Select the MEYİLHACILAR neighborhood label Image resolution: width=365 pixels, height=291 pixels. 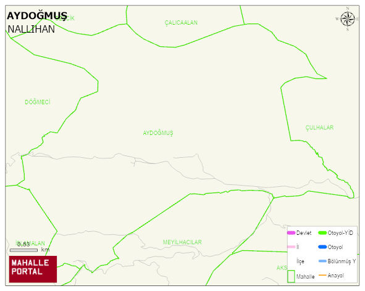(x=182, y=242)
